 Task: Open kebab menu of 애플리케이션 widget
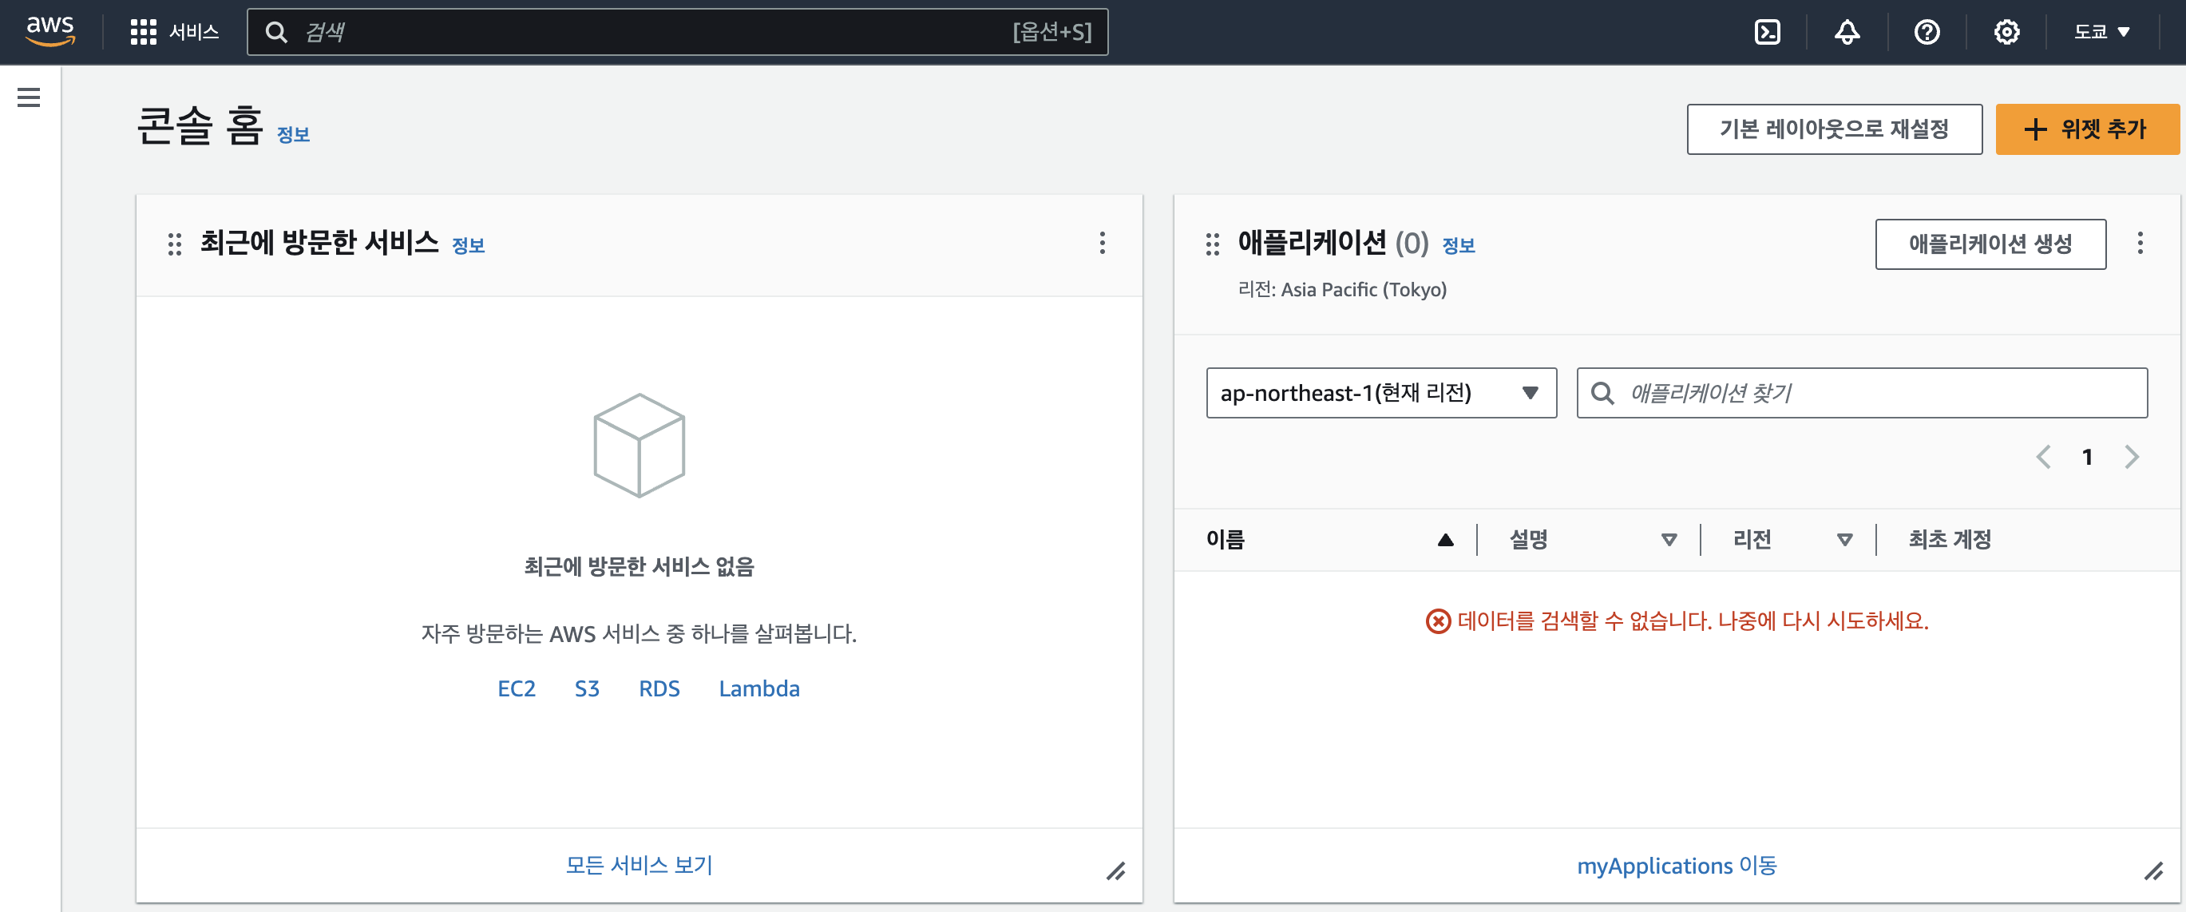coord(2140,244)
